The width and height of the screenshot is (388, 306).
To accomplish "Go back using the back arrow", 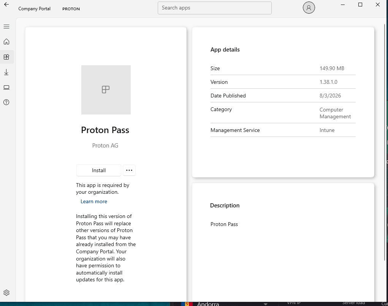I will coord(6,5).
